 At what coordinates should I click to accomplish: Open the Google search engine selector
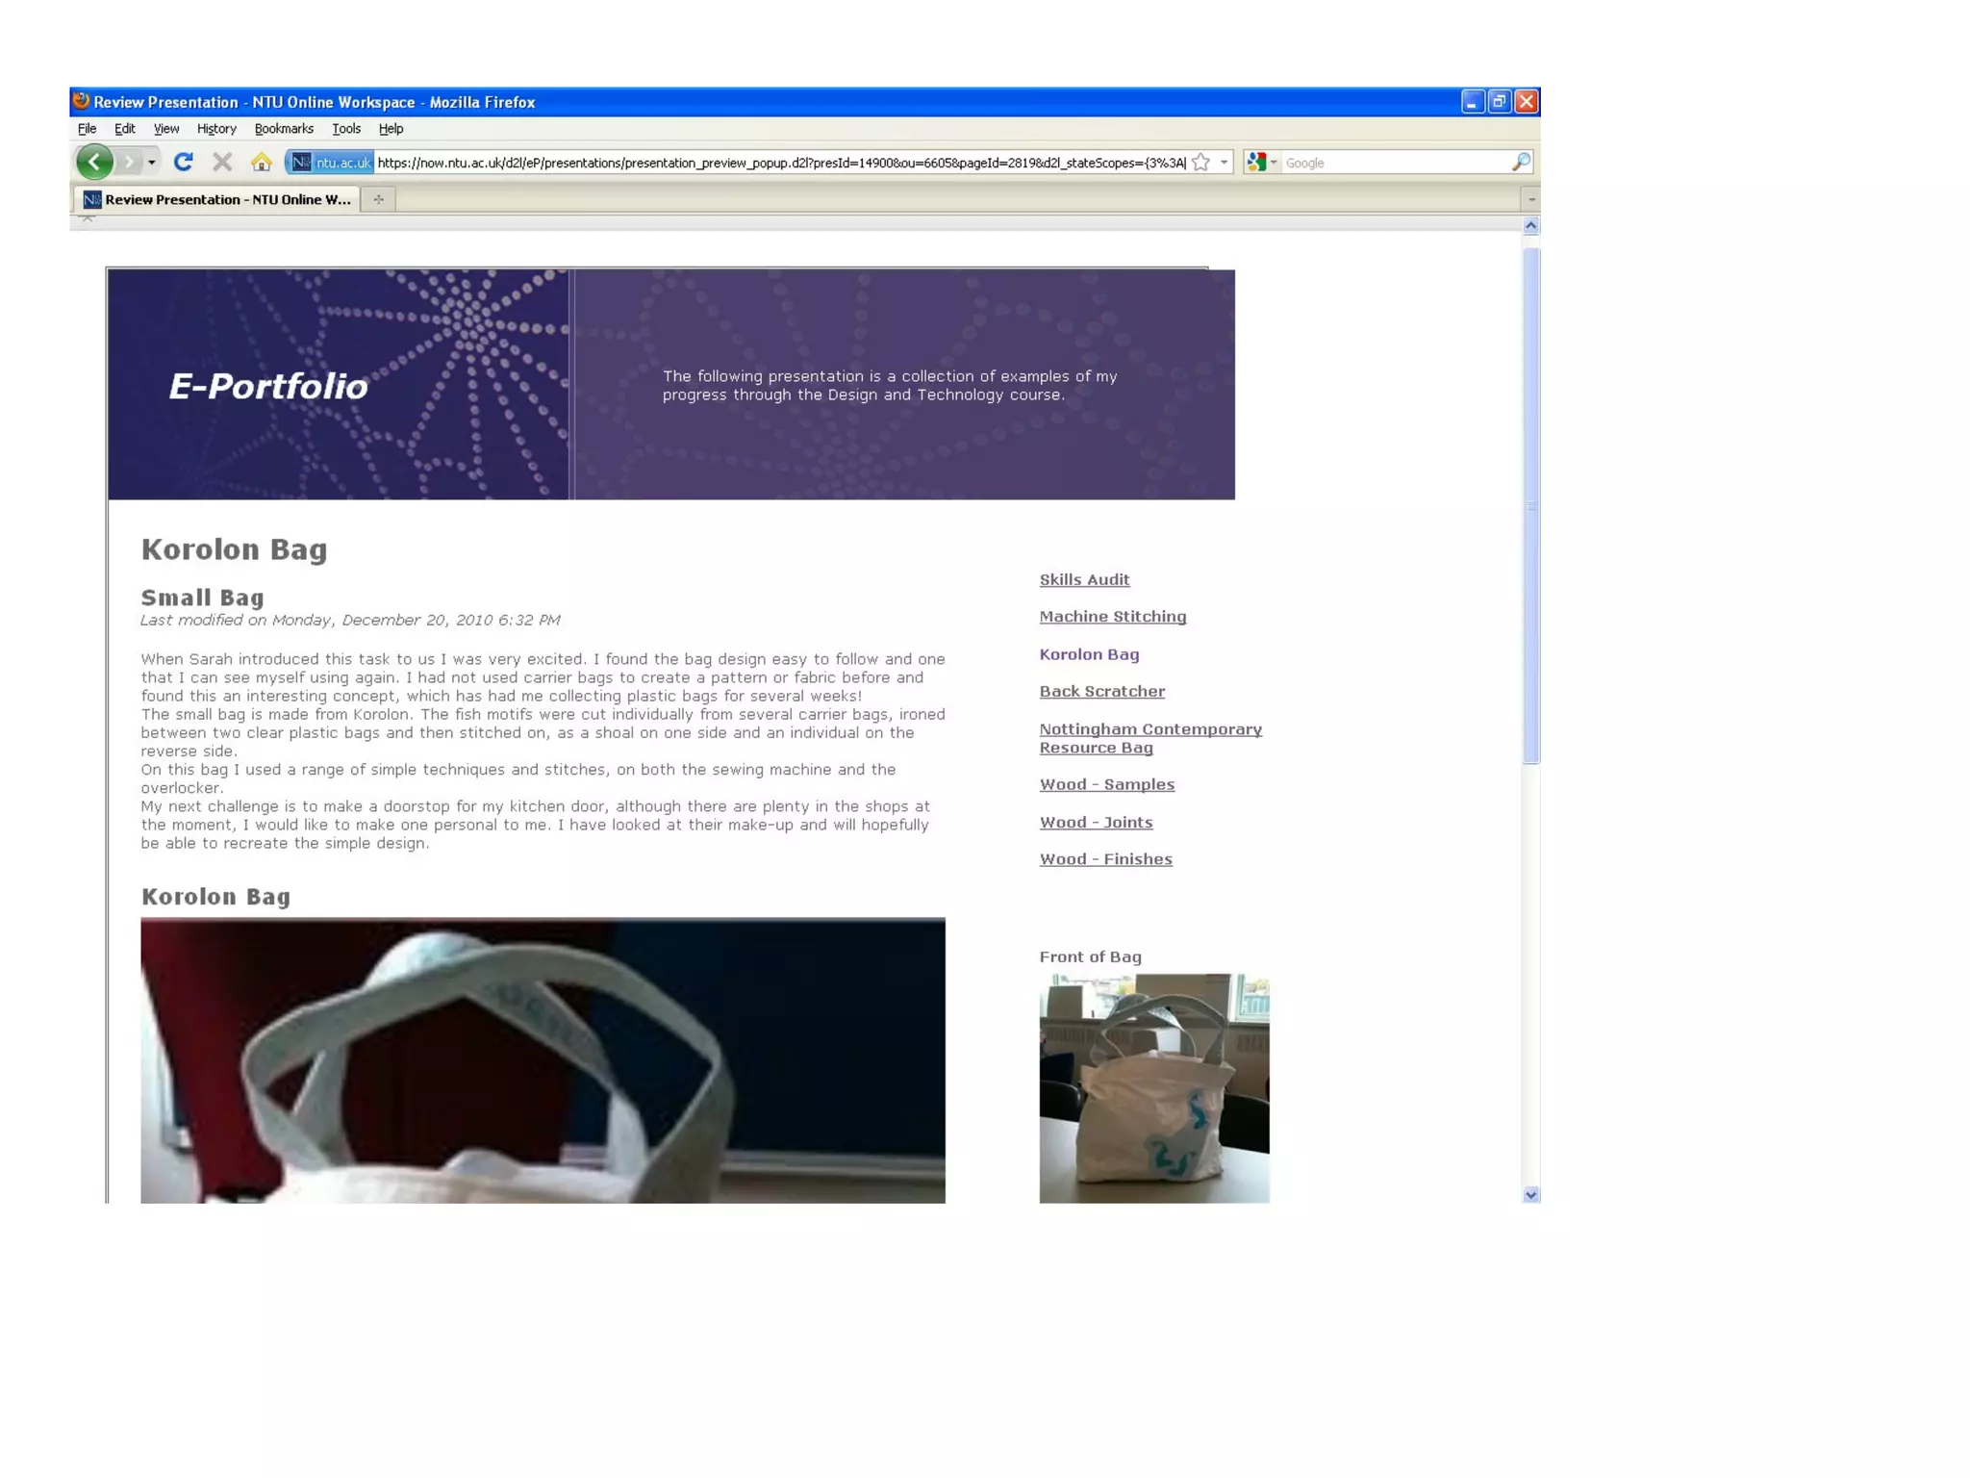(1261, 163)
